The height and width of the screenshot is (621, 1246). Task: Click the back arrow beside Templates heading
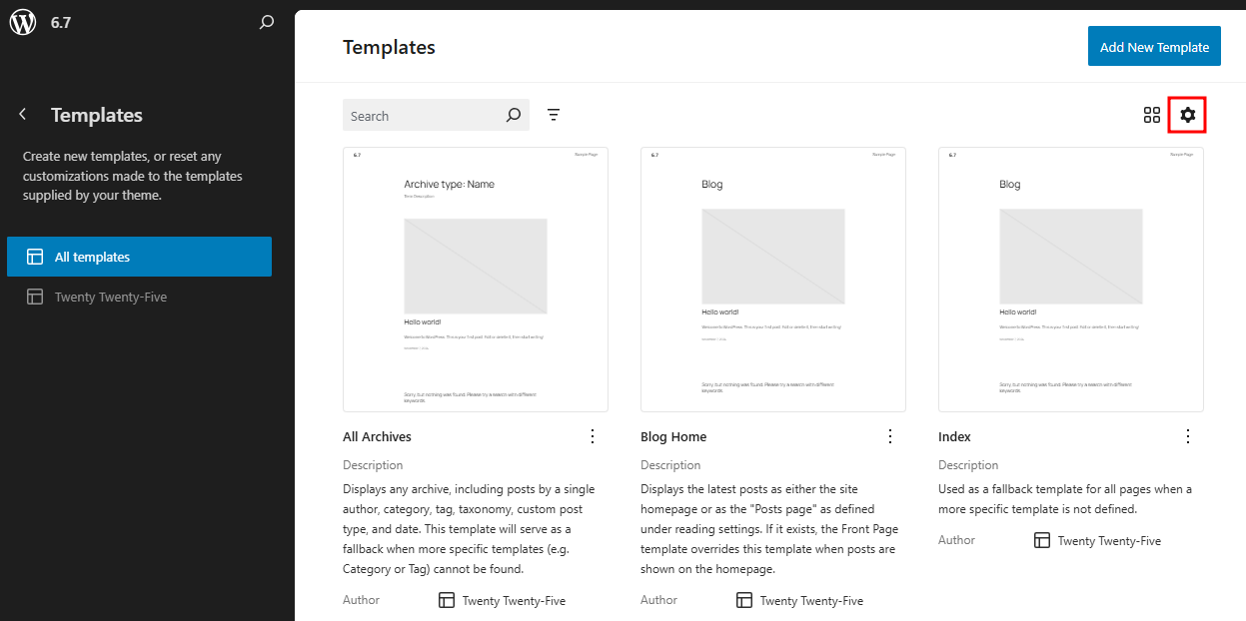tap(22, 115)
